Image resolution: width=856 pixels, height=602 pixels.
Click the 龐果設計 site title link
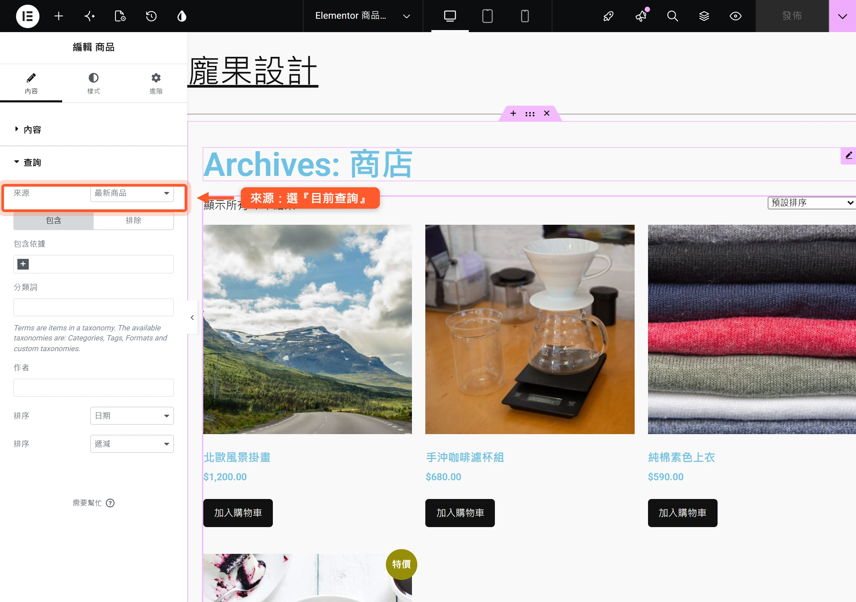[x=253, y=71]
